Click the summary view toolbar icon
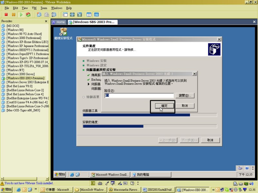 coord(89,14)
